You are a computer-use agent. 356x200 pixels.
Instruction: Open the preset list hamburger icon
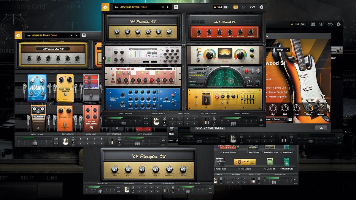click(x=176, y=7)
